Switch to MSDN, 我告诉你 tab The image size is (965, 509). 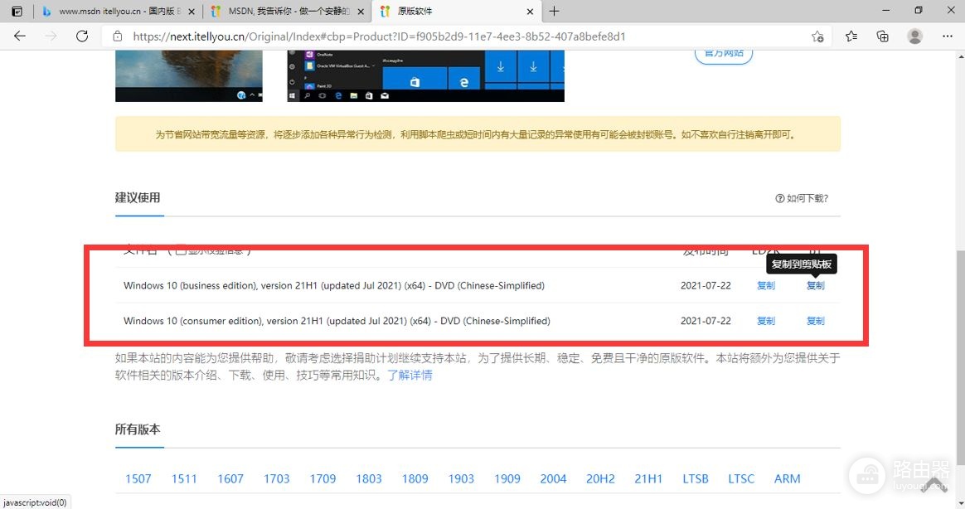click(287, 11)
